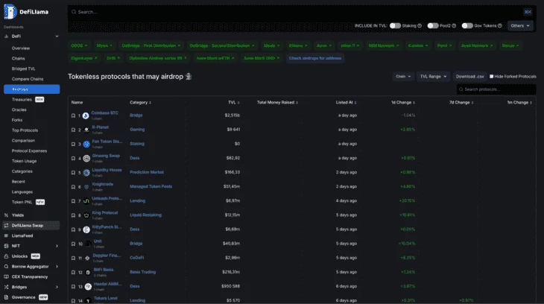544x304 pixels.
Task: Bookmark the Coinbase BTC row
Action: [x=73, y=115]
